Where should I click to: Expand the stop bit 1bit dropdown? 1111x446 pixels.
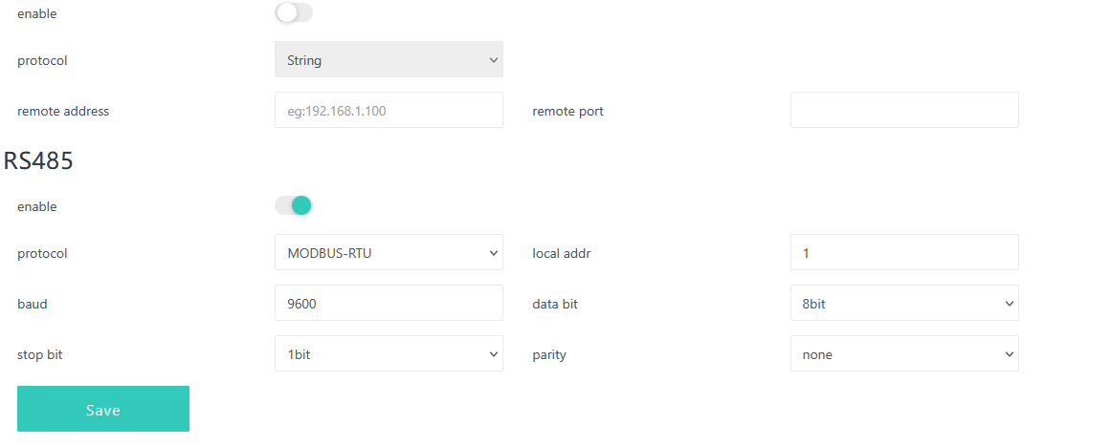(389, 354)
